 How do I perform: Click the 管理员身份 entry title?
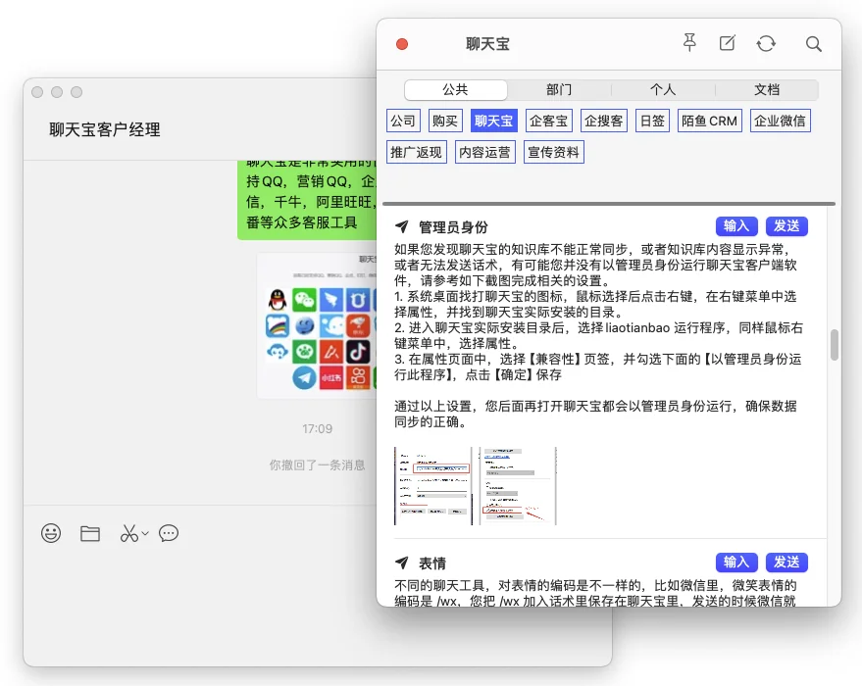(453, 226)
